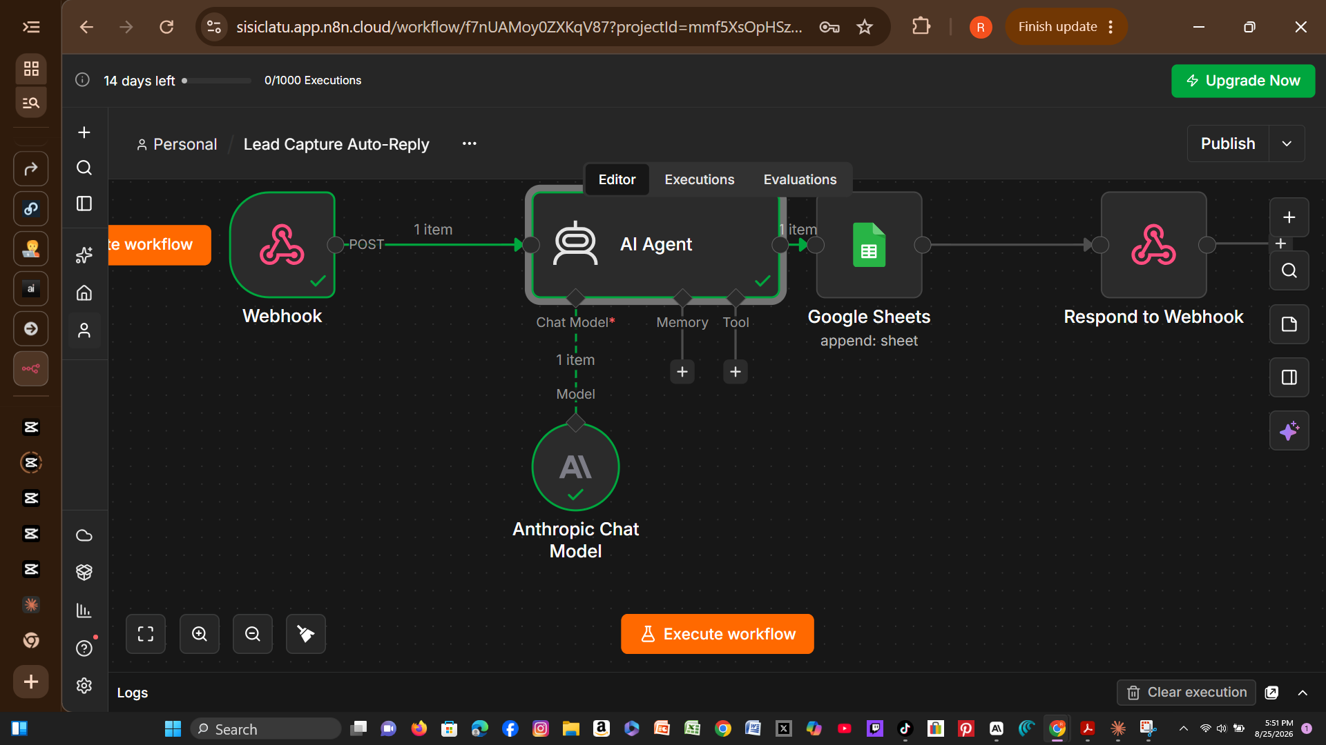
Task: Tidy up the workflow nodes
Action: (306, 634)
